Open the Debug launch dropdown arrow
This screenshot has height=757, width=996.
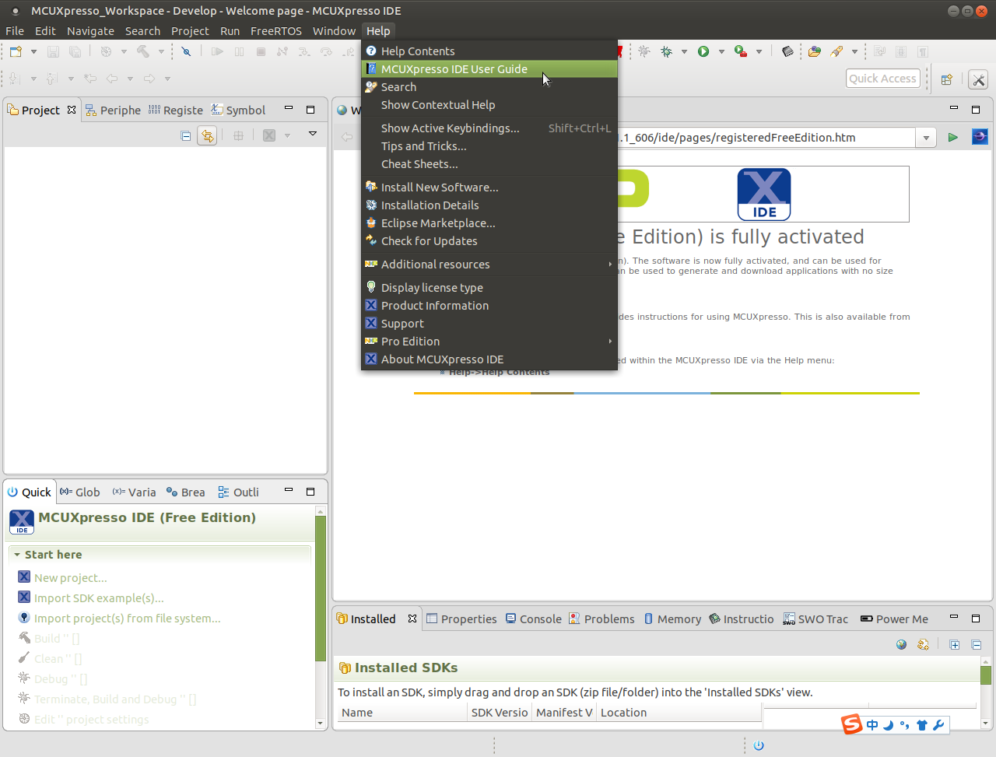click(684, 52)
